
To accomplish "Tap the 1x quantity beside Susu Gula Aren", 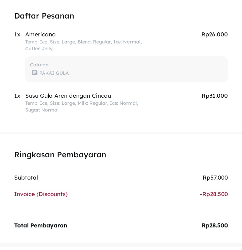I will pos(17,96).
